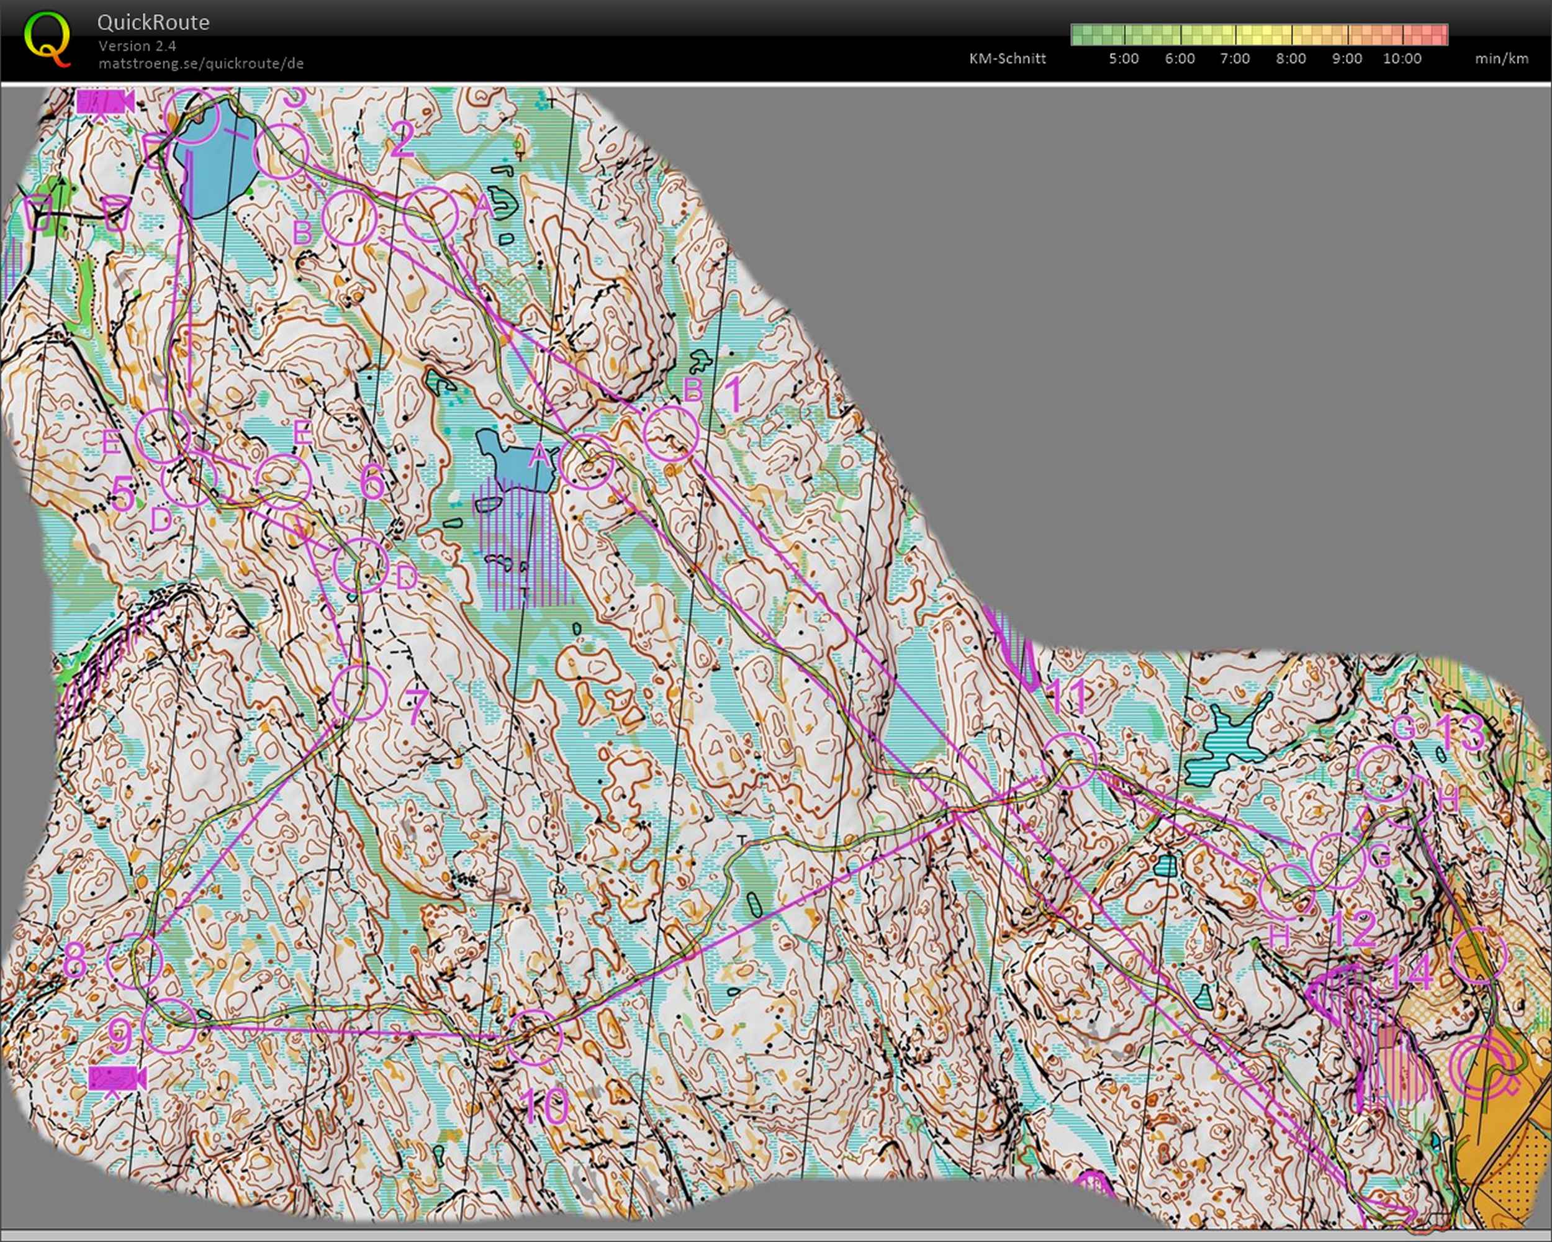Click control circle 1 labeled B
Screen dimensions: 1552x1242
pyautogui.click(x=671, y=433)
